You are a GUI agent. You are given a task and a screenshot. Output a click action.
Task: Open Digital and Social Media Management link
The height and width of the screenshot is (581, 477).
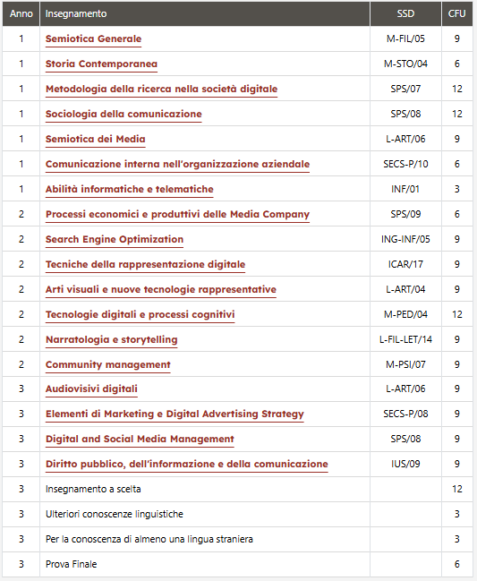pos(140,439)
